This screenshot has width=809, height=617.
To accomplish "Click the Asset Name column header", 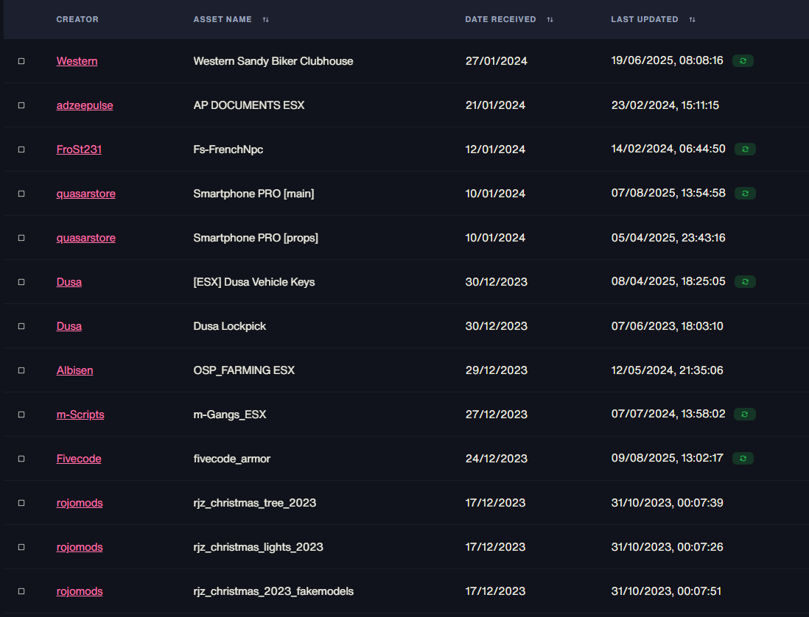I will [x=223, y=20].
